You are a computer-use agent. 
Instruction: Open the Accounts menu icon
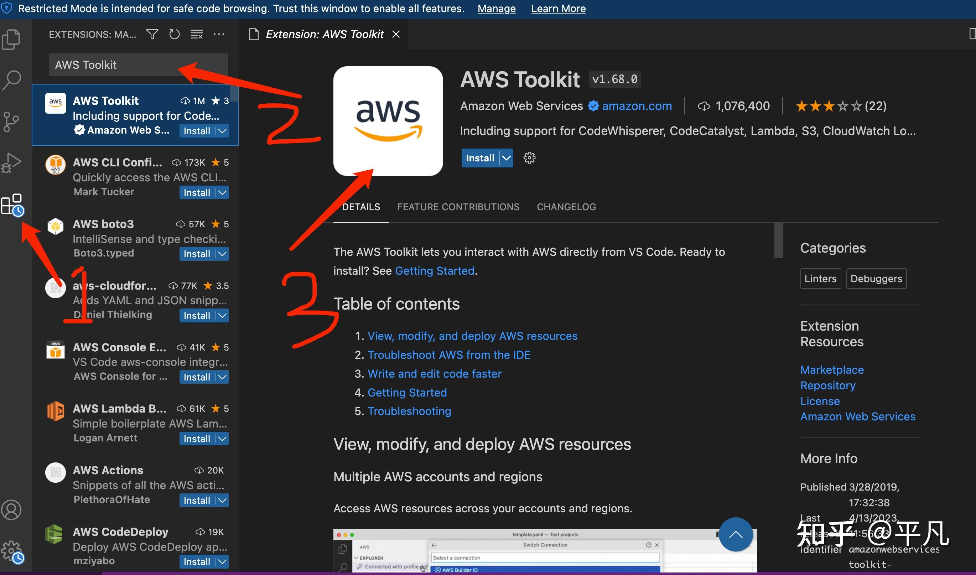[x=11, y=510]
